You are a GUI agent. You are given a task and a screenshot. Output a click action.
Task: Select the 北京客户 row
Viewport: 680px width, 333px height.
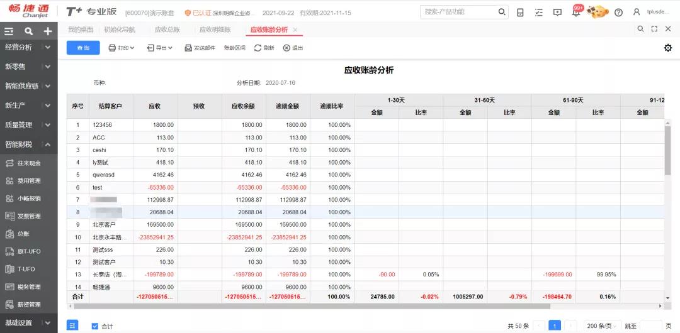point(365,225)
